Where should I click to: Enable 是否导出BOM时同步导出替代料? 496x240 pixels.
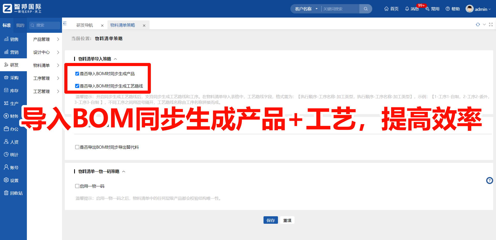(x=77, y=147)
